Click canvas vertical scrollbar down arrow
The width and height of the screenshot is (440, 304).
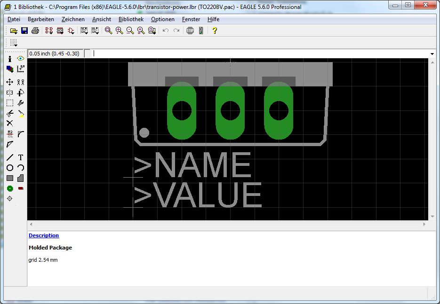point(432,216)
